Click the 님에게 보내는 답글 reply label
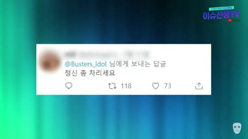This screenshot has height=139, width=248. pyautogui.click(x=137, y=64)
